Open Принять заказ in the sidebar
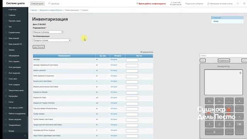This screenshot has width=247, height=139. point(15,21)
